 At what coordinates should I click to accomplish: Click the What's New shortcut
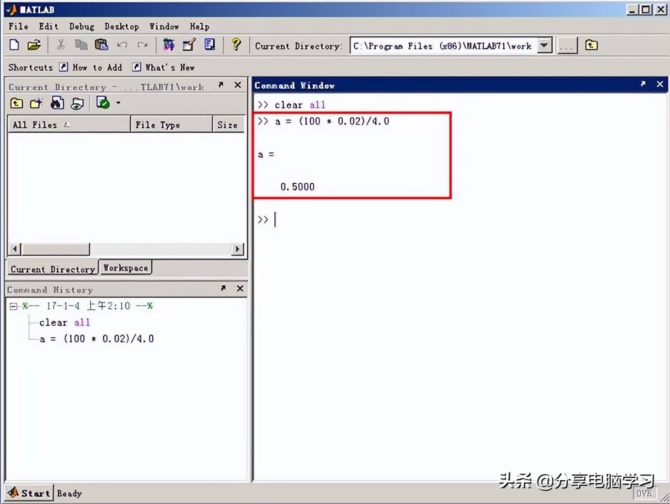164,67
